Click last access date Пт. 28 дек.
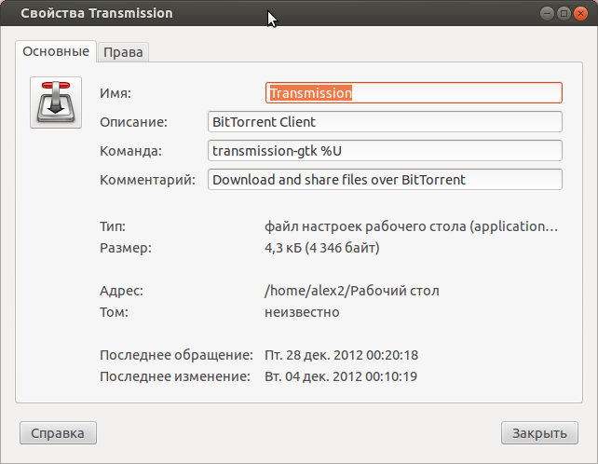 pos(341,355)
